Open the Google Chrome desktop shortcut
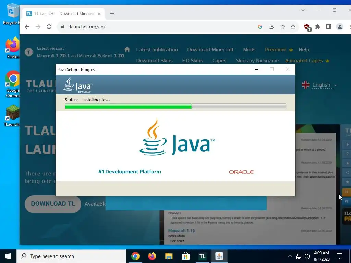 [x=13, y=84]
